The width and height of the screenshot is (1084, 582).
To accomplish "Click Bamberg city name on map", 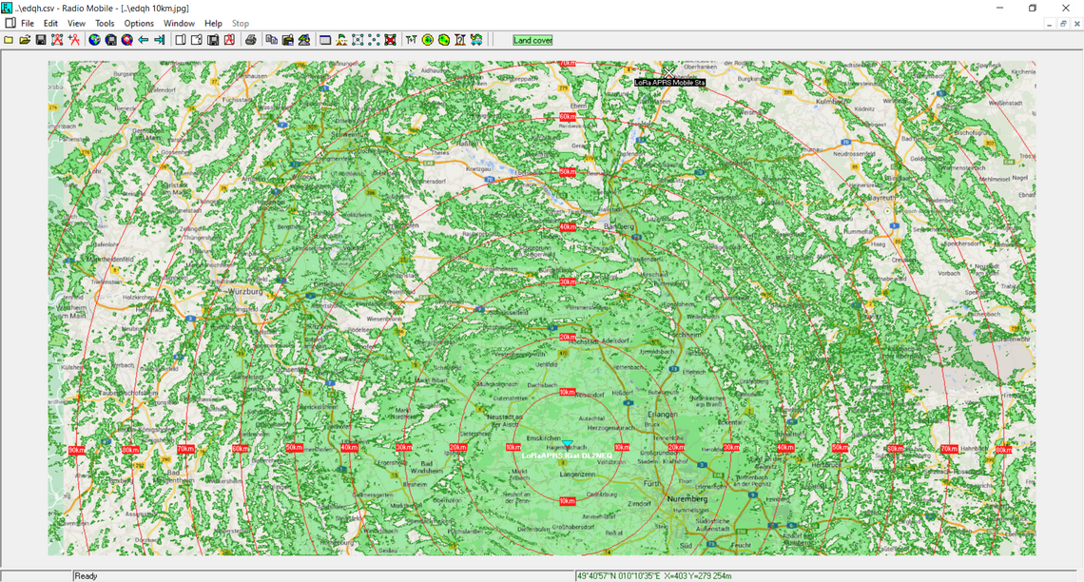I will pyautogui.click(x=619, y=226).
